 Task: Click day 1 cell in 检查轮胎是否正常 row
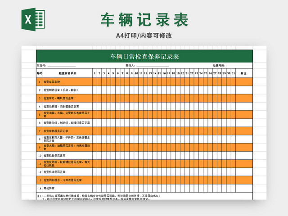pos(94,156)
